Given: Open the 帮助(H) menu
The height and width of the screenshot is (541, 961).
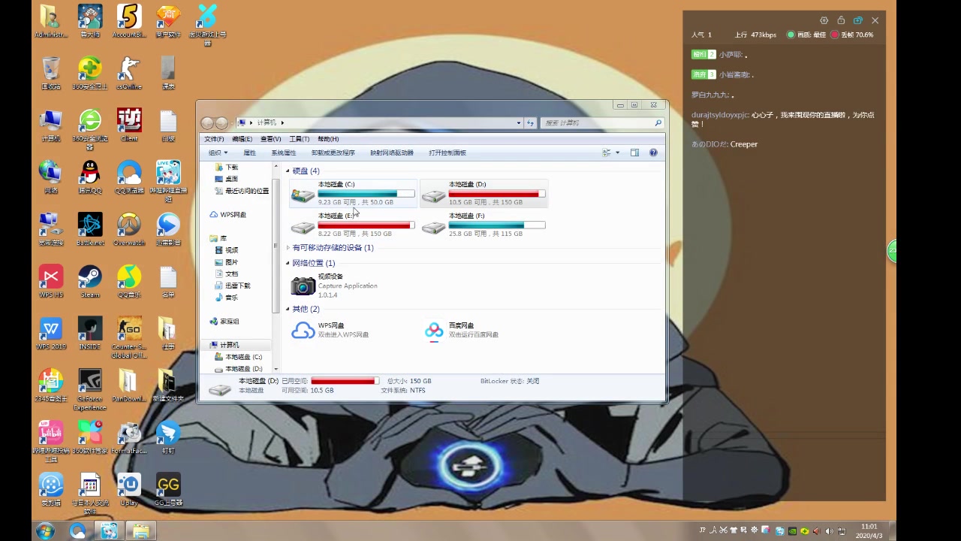Looking at the screenshot, I should [x=328, y=139].
